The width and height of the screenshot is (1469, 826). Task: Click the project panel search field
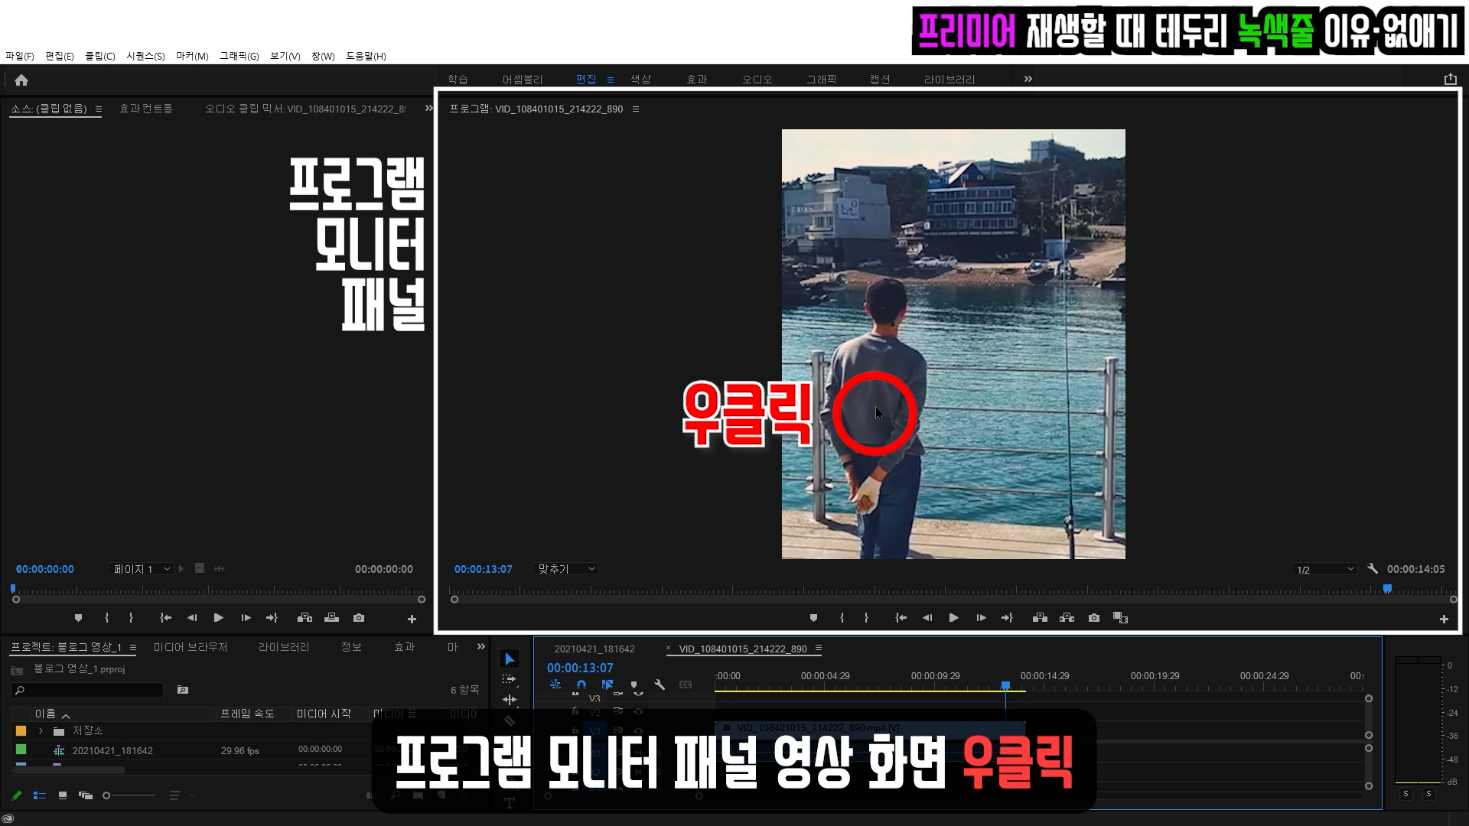pyautogui.click(x=88, y=690)
